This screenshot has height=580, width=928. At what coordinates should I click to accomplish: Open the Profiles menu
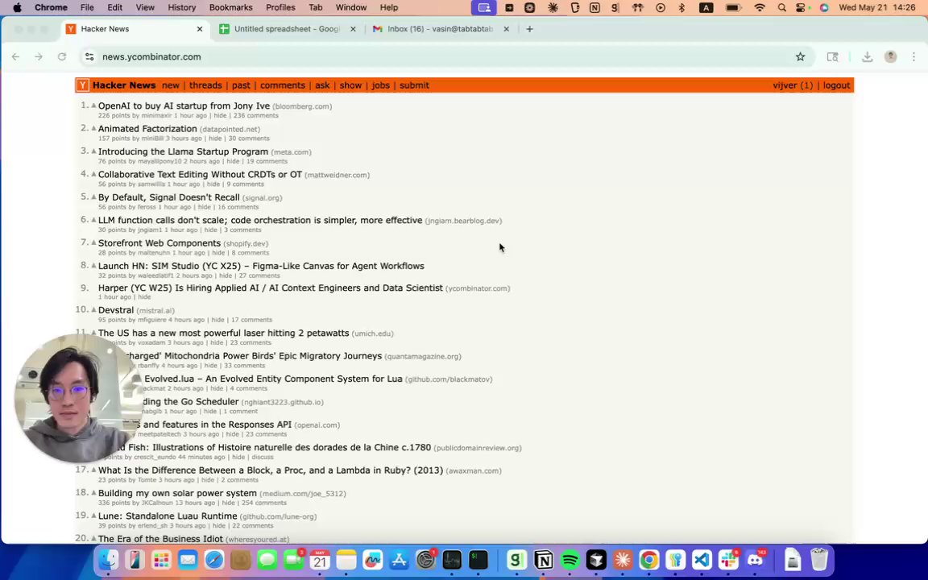280,8
